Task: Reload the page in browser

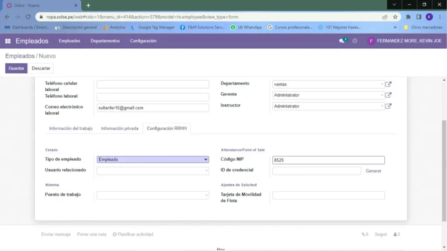Action: pyautogui.click(x=28, y=17)
